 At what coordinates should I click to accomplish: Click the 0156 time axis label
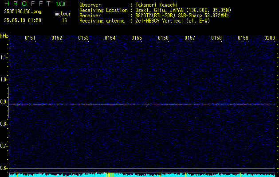tap(163, 38)
